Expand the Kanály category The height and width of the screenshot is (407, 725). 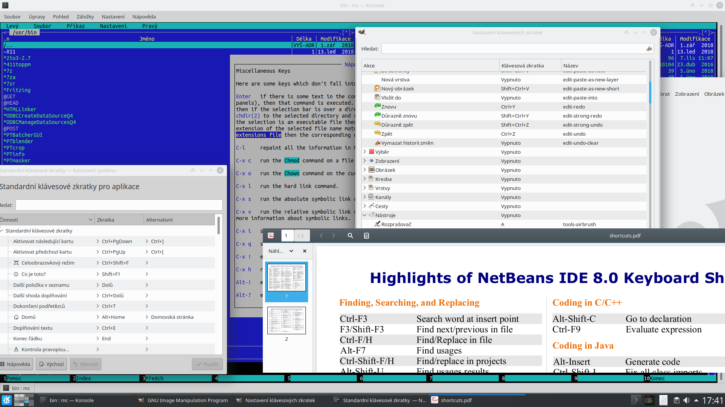tap(365, 197)
